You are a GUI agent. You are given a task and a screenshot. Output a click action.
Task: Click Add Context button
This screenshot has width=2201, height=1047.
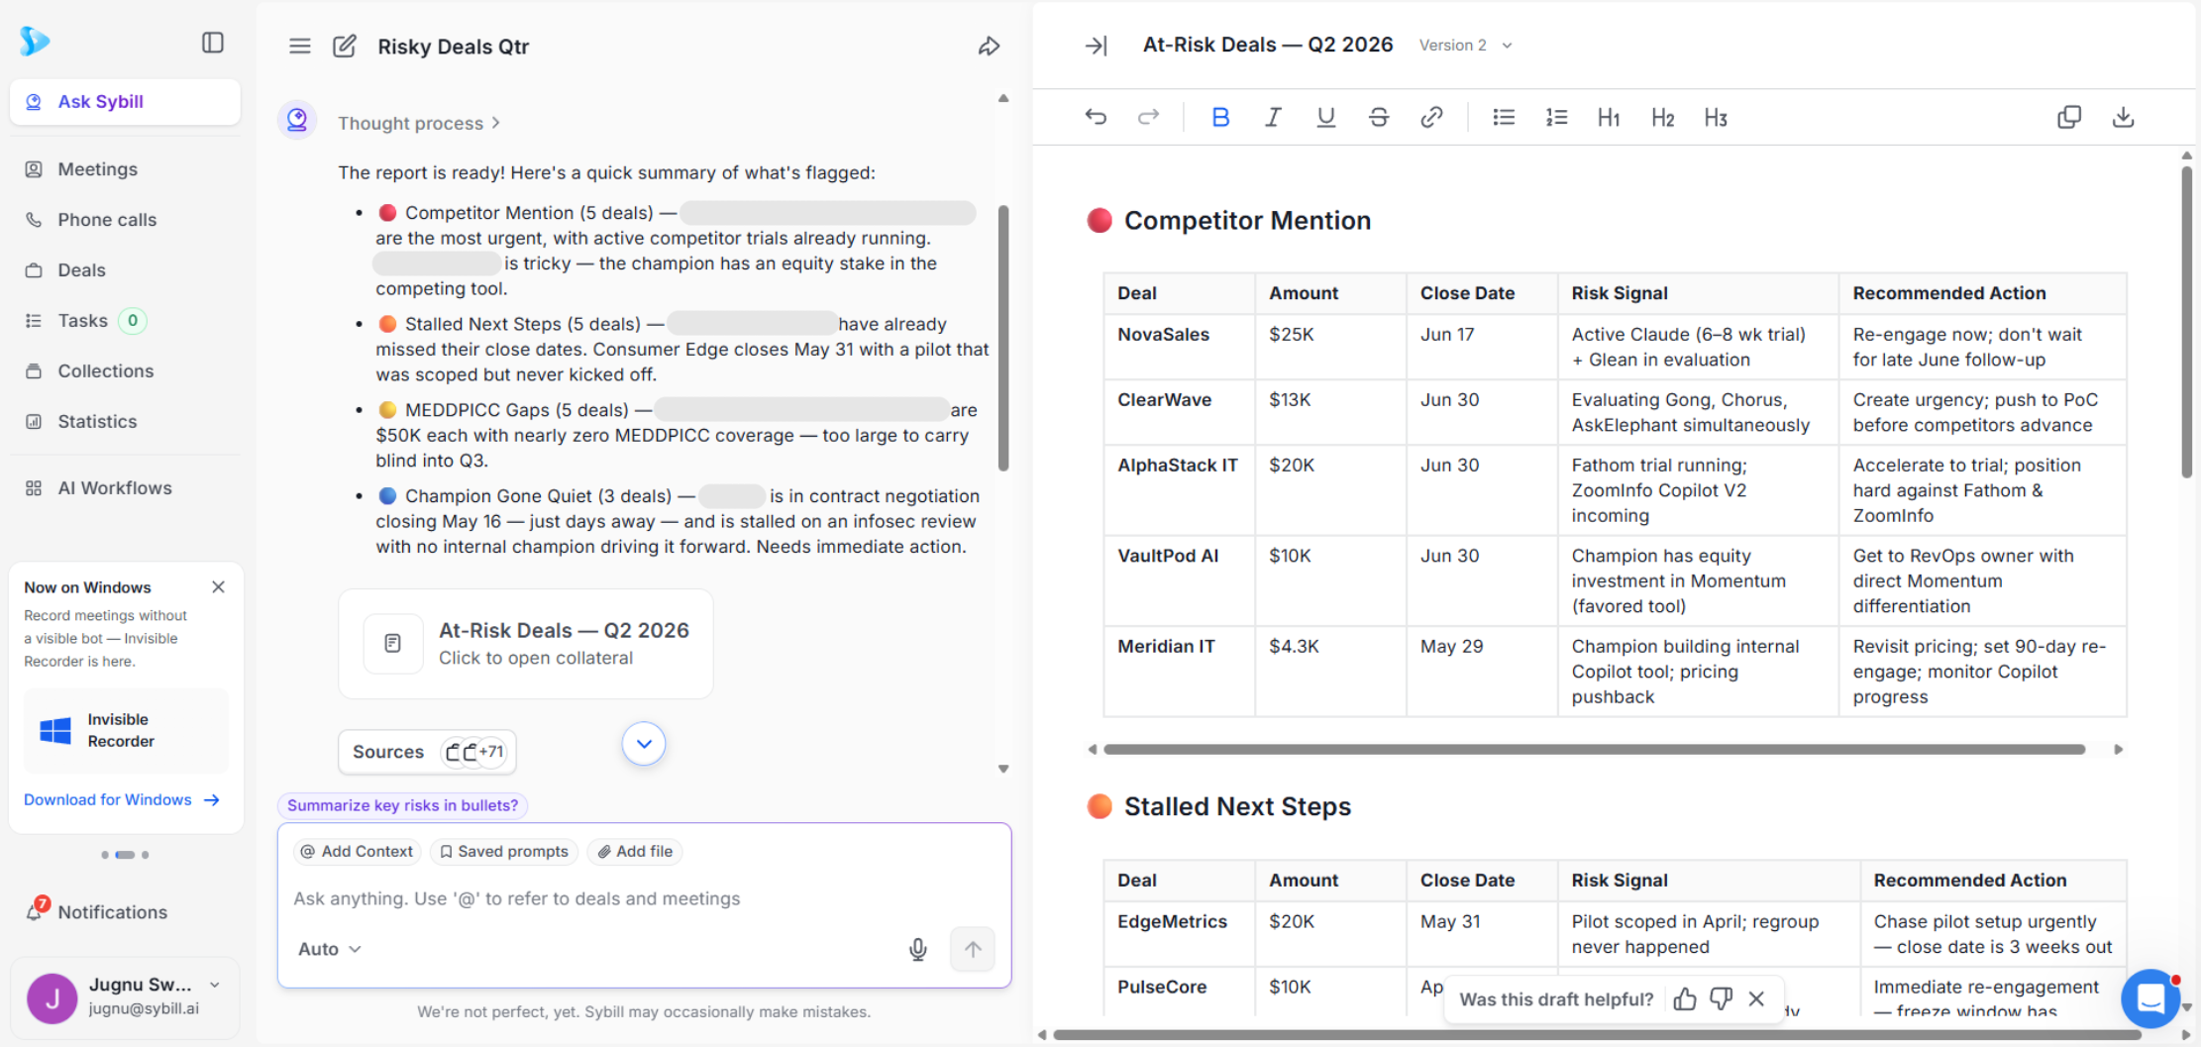tap(357, 851)
